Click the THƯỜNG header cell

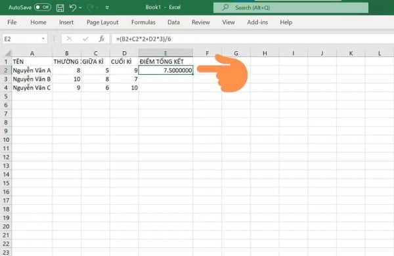coord(67,62)
